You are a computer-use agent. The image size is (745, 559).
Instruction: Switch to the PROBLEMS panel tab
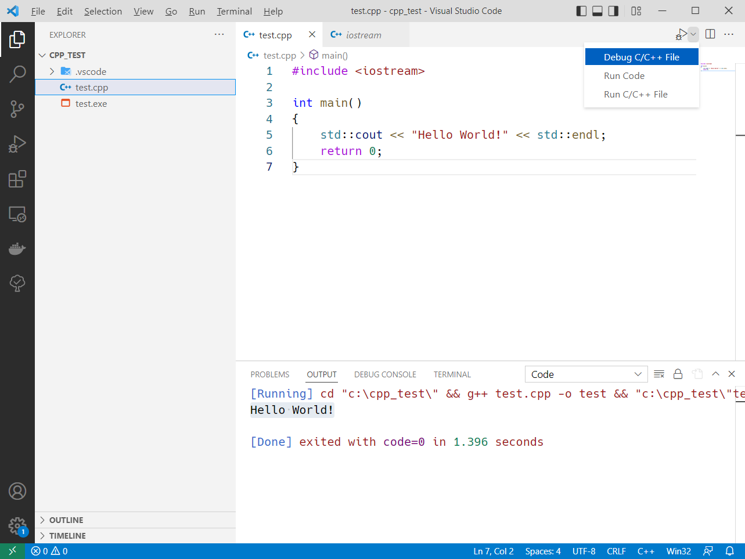[270, 374]
